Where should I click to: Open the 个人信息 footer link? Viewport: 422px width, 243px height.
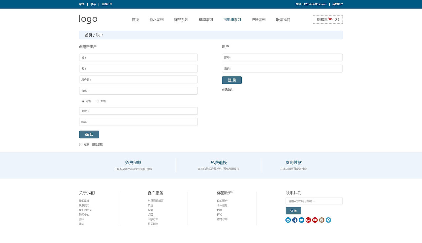222,205
